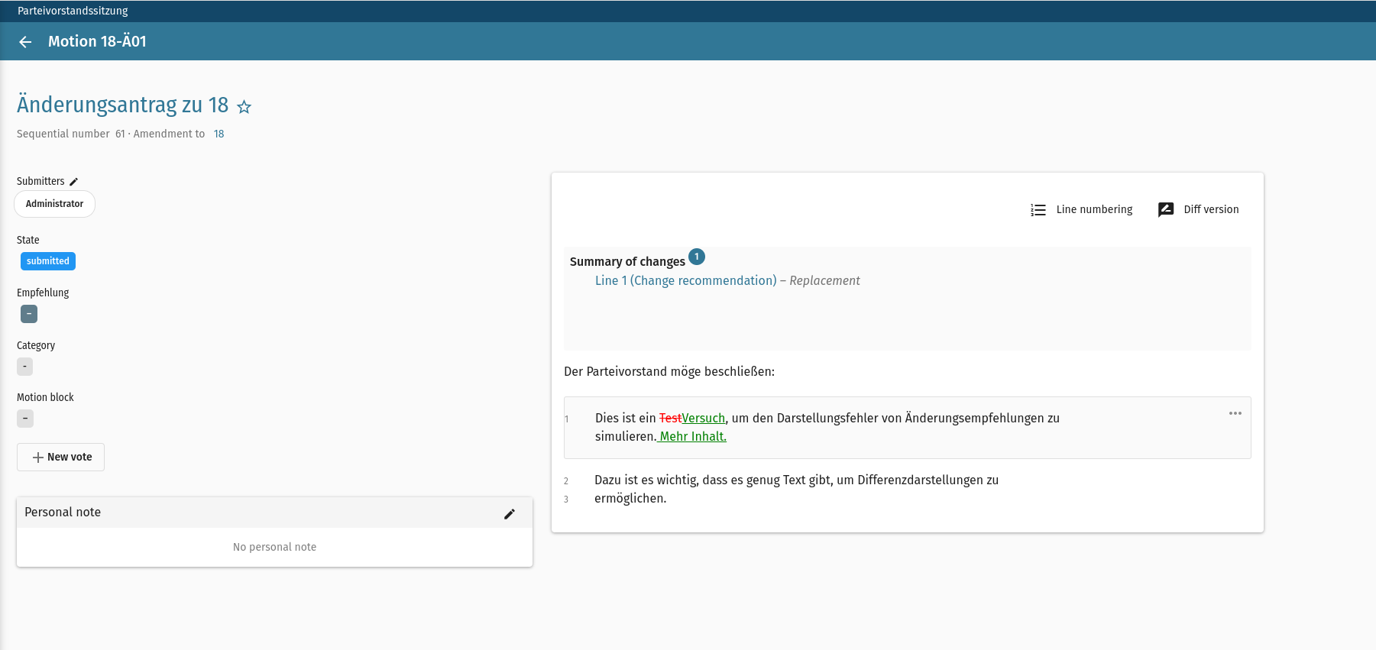Open the Category chip selector
The image size is (1376, 650).
click(25, 367)
